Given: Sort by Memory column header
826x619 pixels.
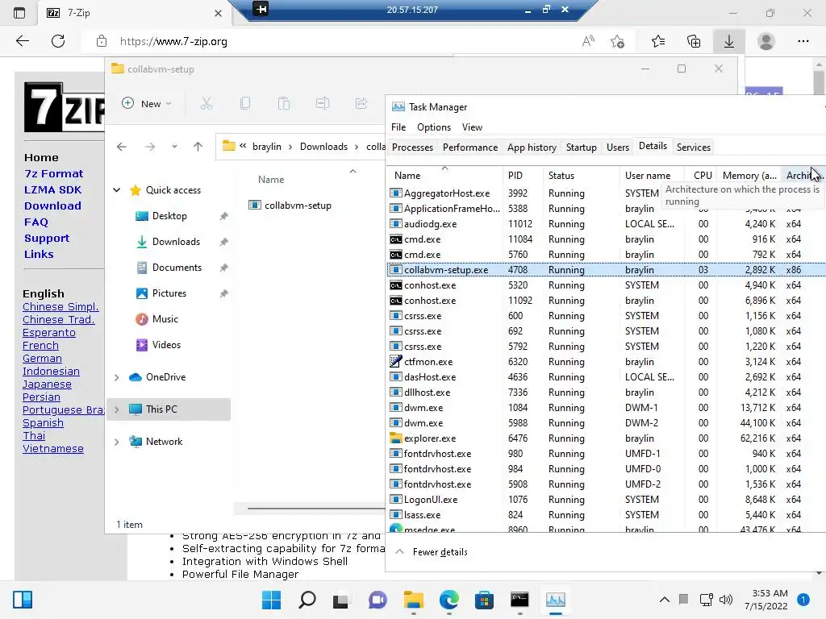Looking at the screenshot, I should point(749,175).
